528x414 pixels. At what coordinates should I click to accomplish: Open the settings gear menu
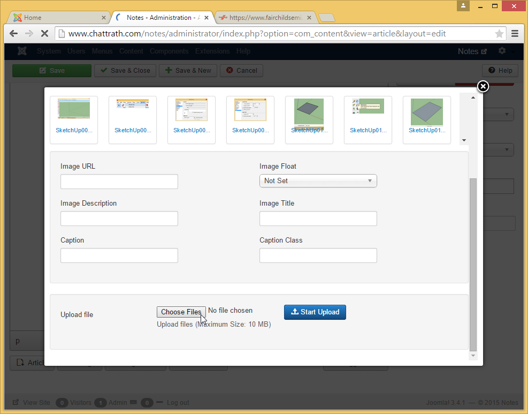(502, 51)
